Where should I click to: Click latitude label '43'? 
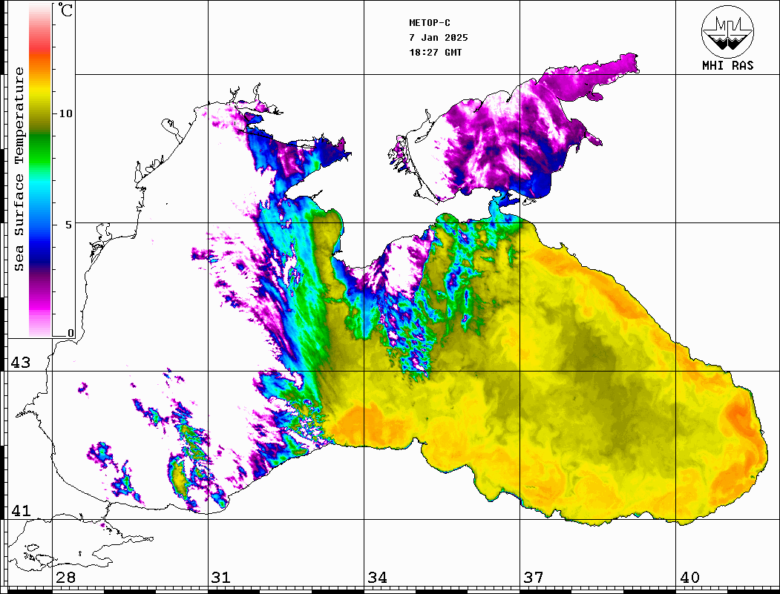[20, 363]
